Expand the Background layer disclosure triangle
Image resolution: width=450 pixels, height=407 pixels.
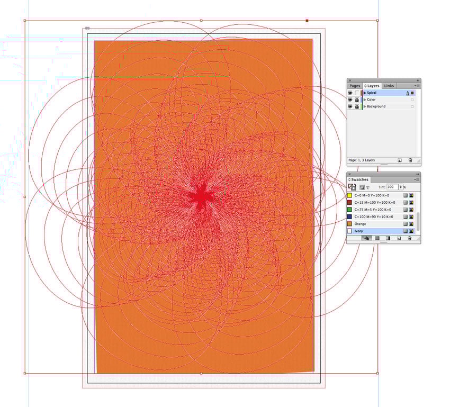tap(365, 106)
